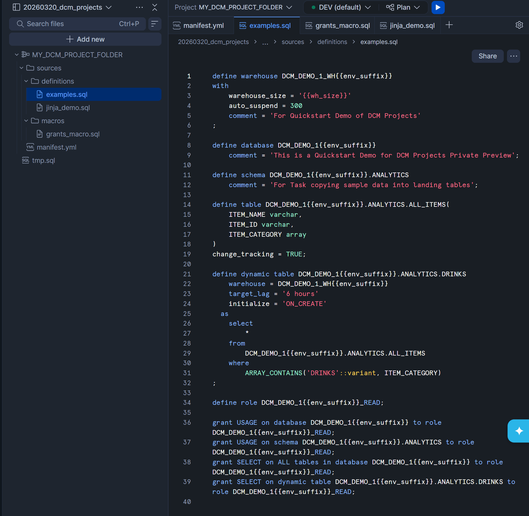Open the editor settings gear

pos(519,25)
